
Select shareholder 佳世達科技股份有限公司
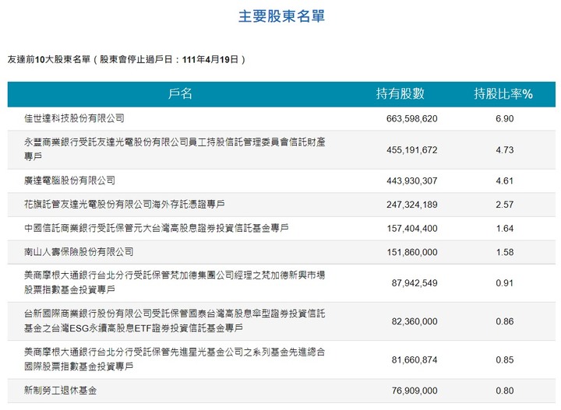[x=74, y=118]
